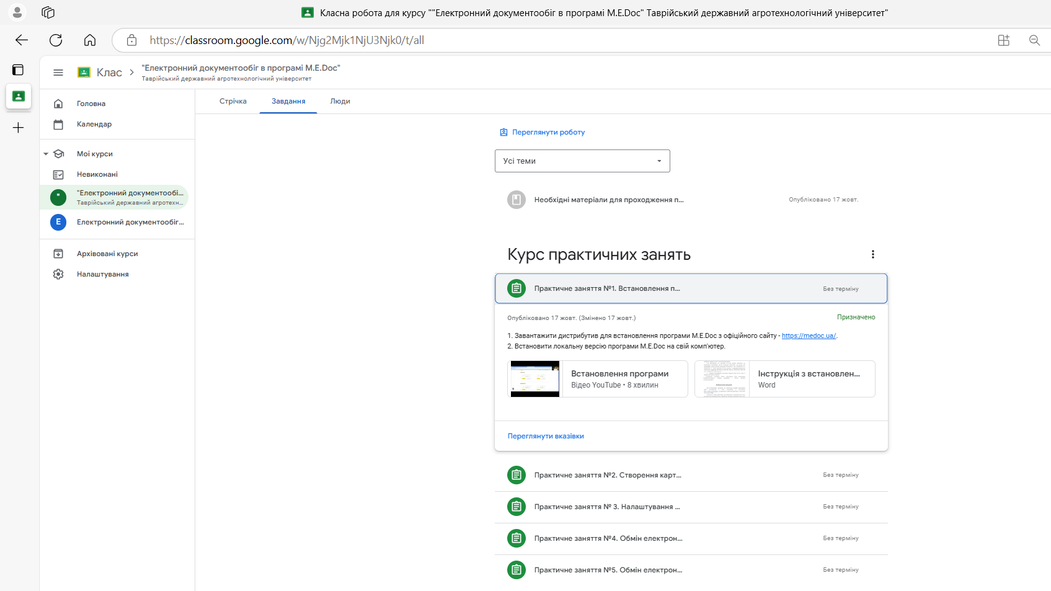Open Налаштування in the sidebar
1051x591 pixels.
point(103,274)
